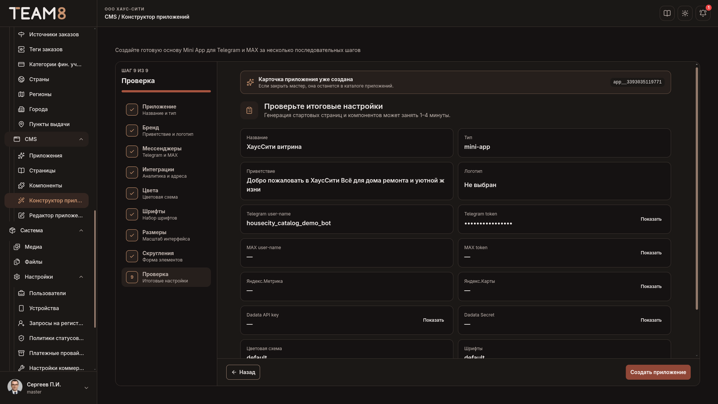Go to wizard step Мессенджеры
The width and height of the screenshot is (718, 404).
(x=166, y=152)
